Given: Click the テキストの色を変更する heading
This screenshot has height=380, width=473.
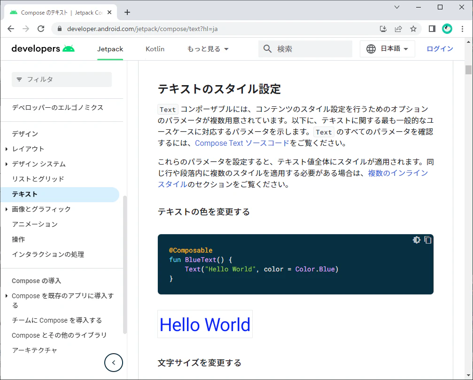Looking at the screenshot, I should [x=203, y=212].
